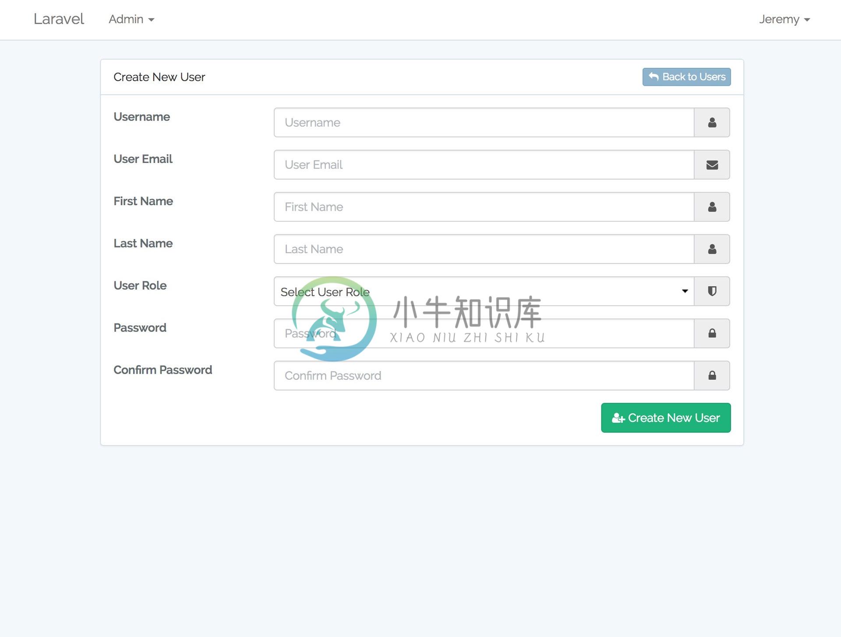Type in the User Email input field

tap(484, 164)
